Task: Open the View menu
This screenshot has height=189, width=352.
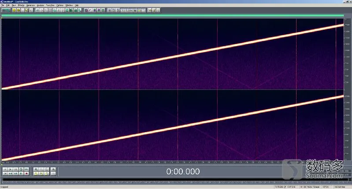Action: (x=14, y=5)
